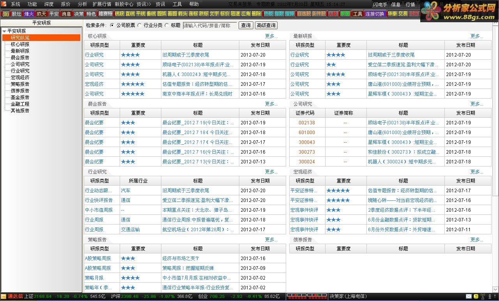The image size is (499, 301).
Task: Select the 圆弧 arc tool
Action: (161, 14)
